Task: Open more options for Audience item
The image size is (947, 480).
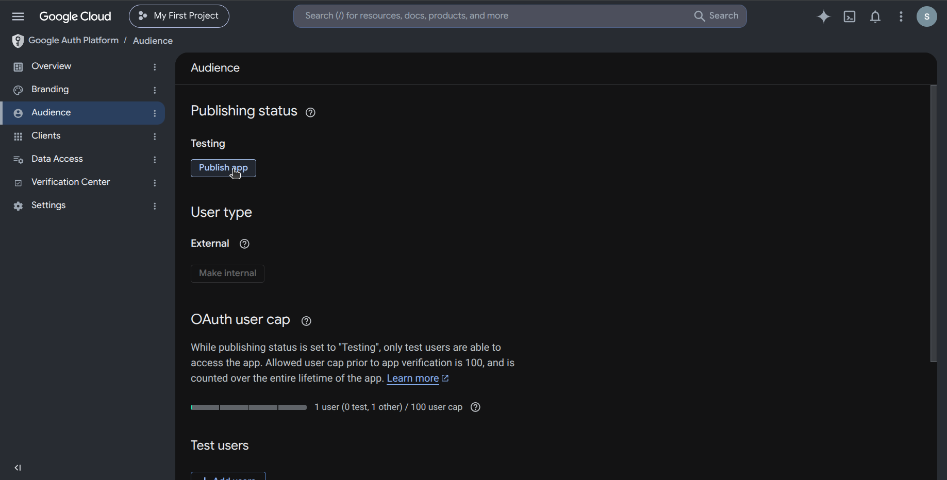Action: [155, 113]
